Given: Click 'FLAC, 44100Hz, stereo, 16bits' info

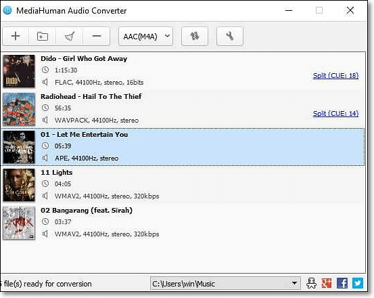Looking at the screenshot, I should (x=99, y=83).
